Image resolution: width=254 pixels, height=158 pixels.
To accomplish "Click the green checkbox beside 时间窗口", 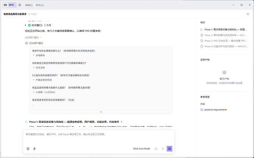I will click(29, 25).
